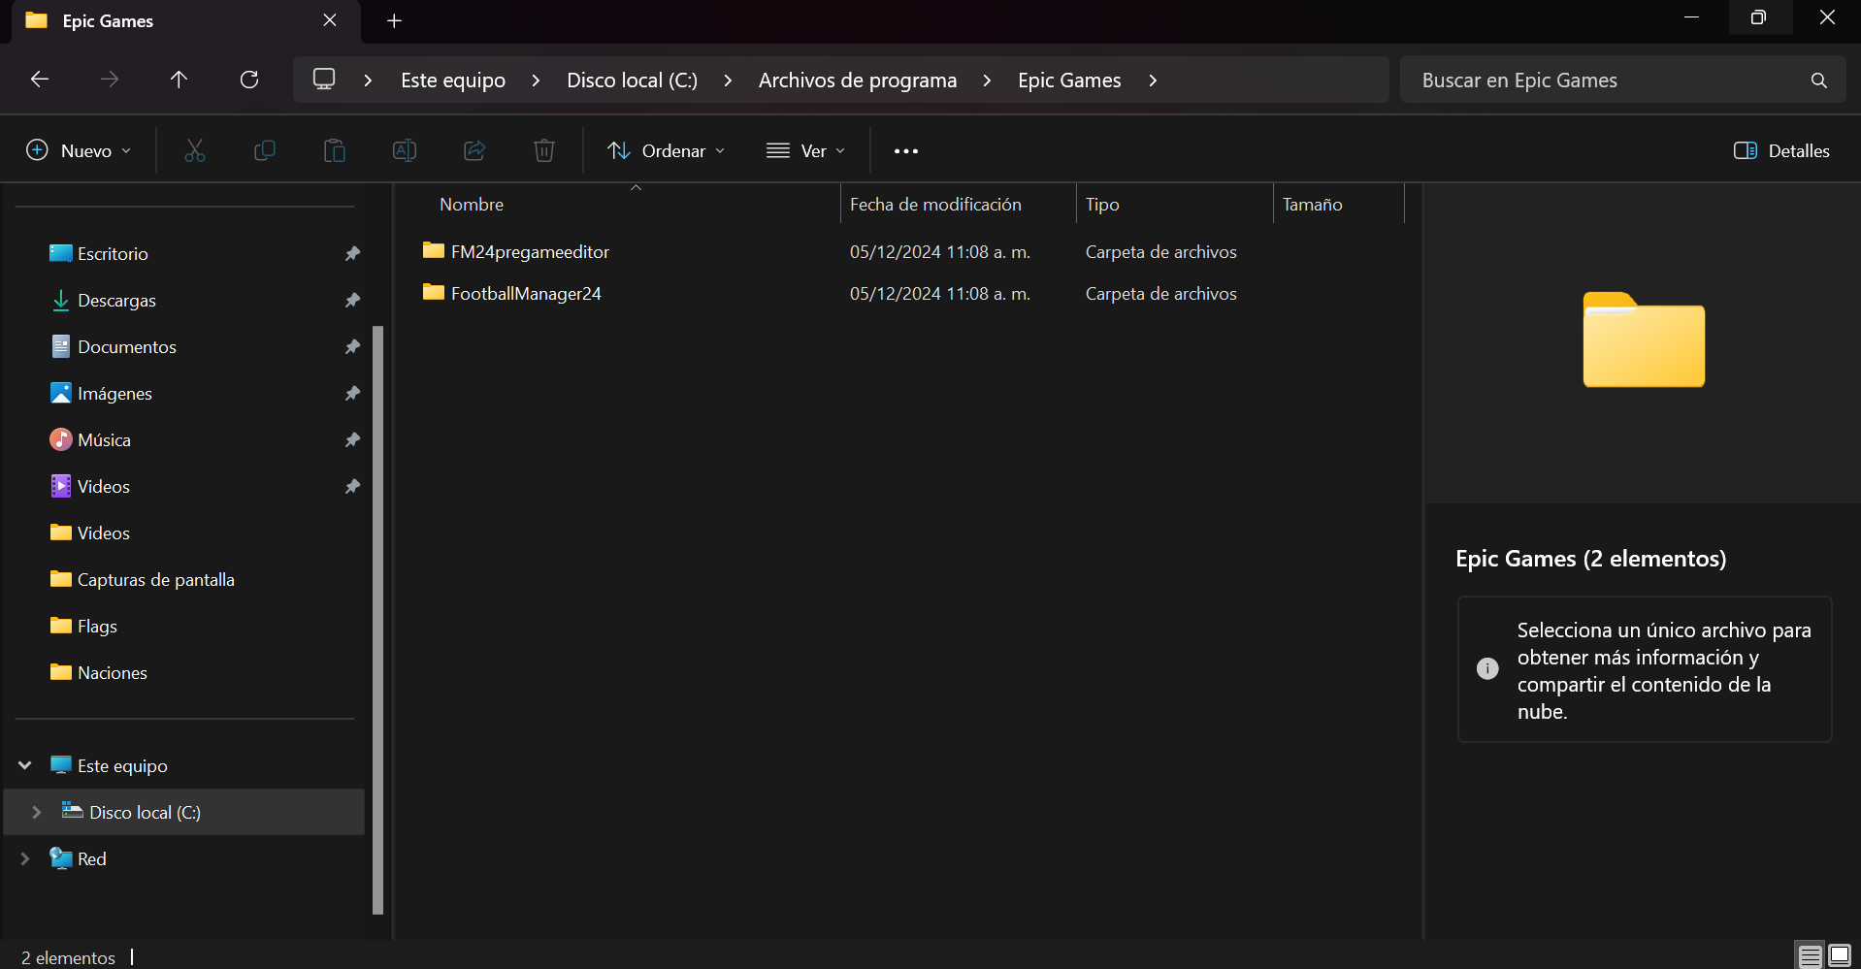1861x969 pixels.
Task: Open the Nuevo dropdown menu
Action: (78, 150)
